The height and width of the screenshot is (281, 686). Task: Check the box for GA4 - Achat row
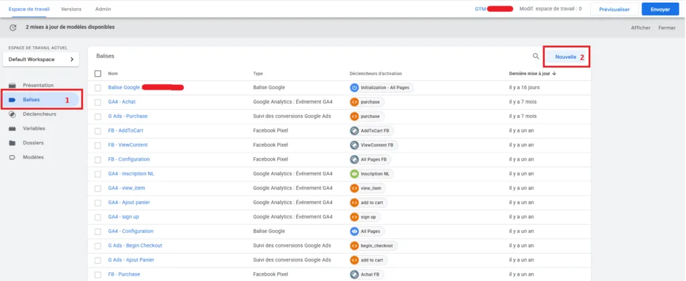[x=98, y=102]
